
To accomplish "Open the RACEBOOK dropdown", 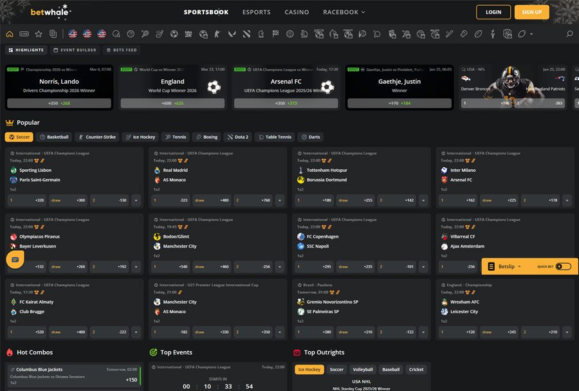I will coord(341,12).
